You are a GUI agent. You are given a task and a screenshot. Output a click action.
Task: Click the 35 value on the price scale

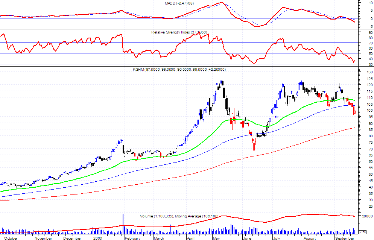(x=371, y=194)
